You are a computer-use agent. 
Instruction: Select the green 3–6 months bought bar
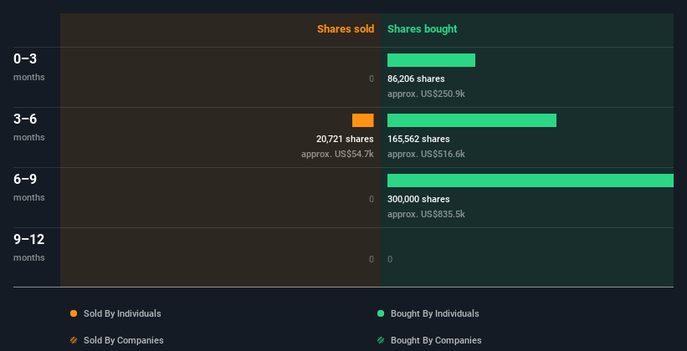pyautogui.click(x=472, y=120)
